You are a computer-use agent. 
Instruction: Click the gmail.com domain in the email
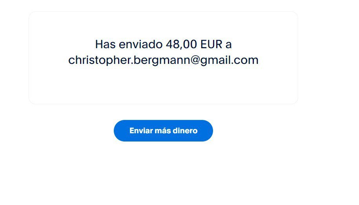tap(229, 60)
